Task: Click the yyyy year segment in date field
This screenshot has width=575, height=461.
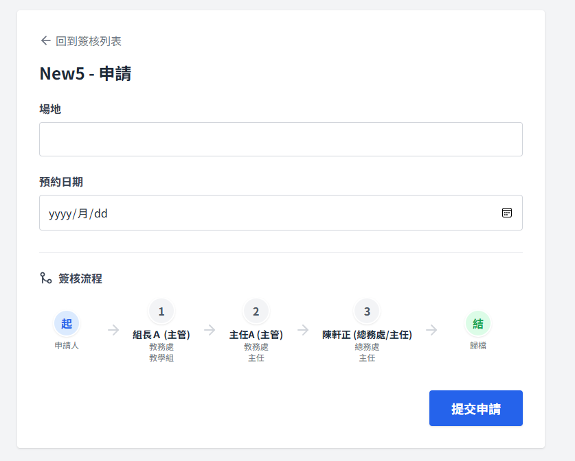Action: [60, 213]
